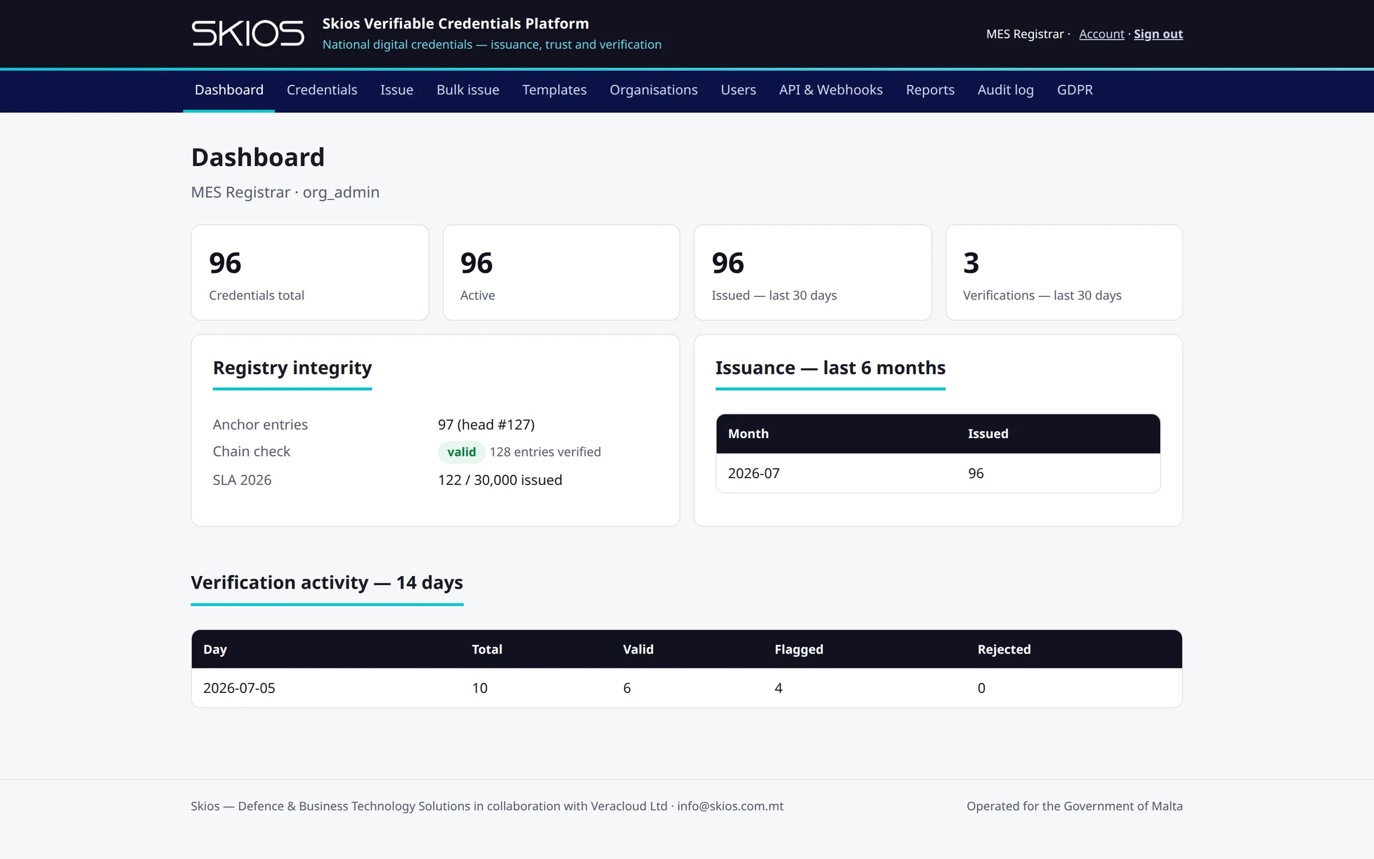The width and height of the screenshot is (1374, 859).
Task: Click the MES Registrar · org_admin subtitle
Action: (x=285, y=192)
